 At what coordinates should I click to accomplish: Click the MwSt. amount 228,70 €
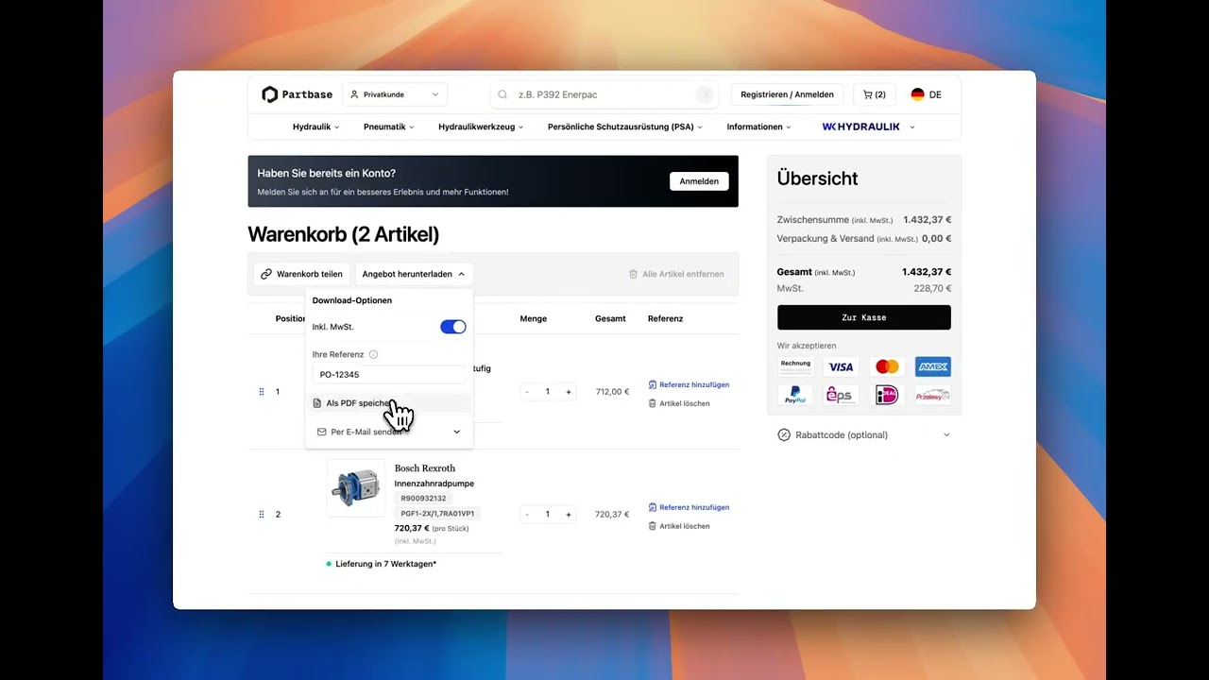[932, 289]
